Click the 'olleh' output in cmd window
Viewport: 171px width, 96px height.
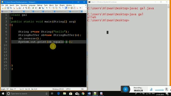coord(92,17)
